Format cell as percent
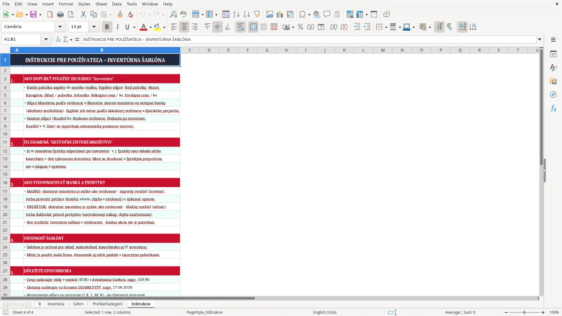The image size is (562, 316). click(x=300, y=27)
